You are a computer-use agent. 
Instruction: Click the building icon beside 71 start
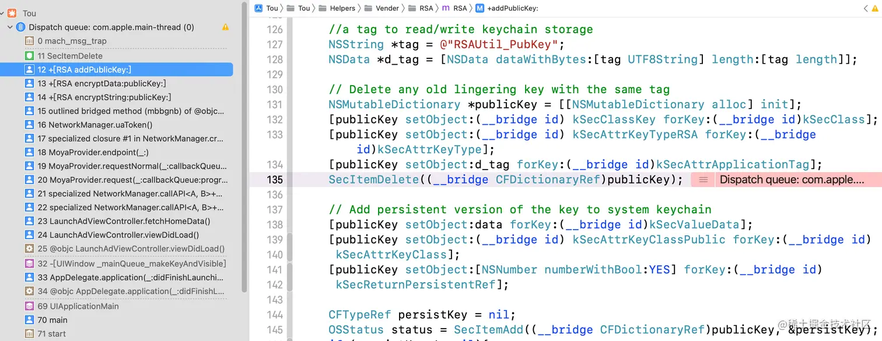(x=30, y=334)
